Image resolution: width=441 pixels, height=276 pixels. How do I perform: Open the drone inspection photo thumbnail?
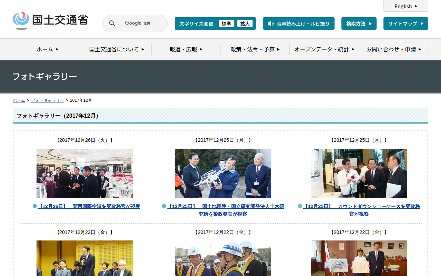point(223,173)
